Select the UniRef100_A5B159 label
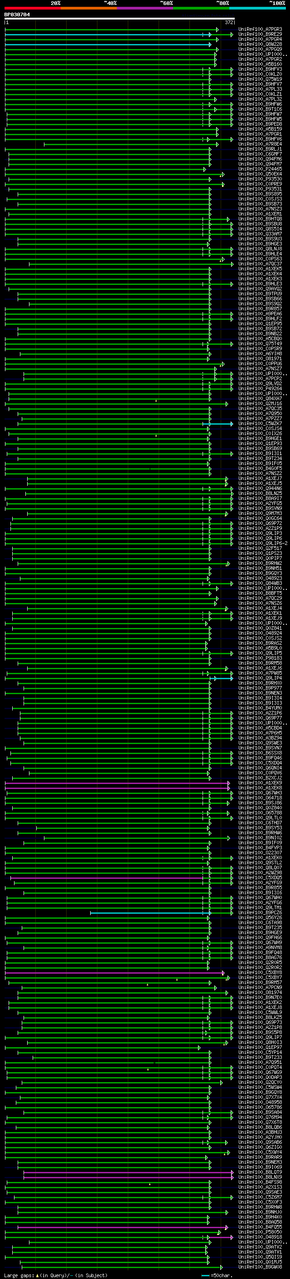The height and width of the screenshot is (1279, 290). 260,129
